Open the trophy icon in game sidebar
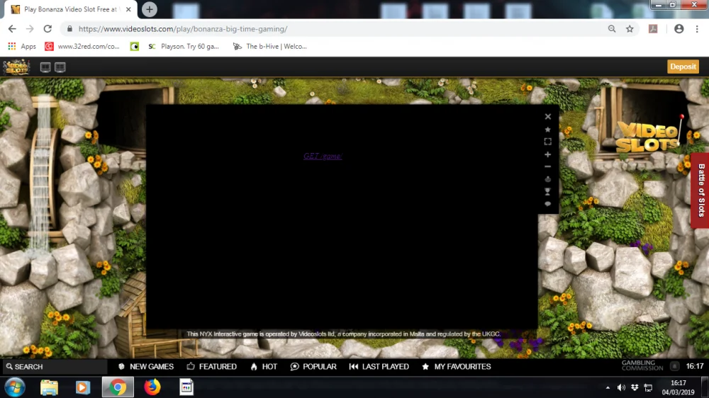 click(547, 191)
